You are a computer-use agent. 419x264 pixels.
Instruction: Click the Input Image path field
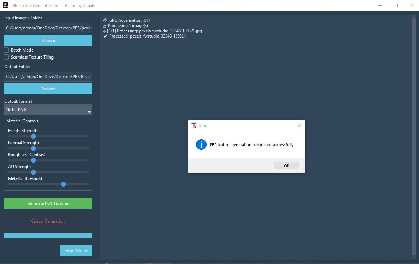[x=48, y=28]
